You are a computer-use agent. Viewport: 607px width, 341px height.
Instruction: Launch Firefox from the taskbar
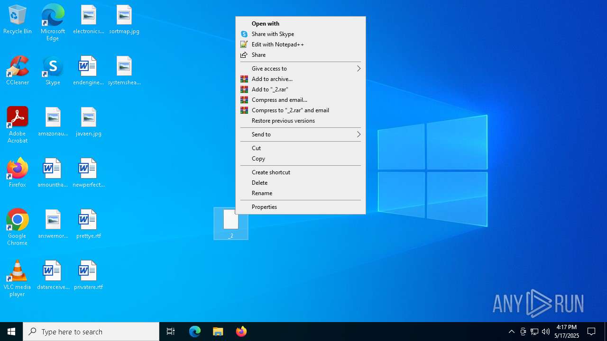click(241, 332)
